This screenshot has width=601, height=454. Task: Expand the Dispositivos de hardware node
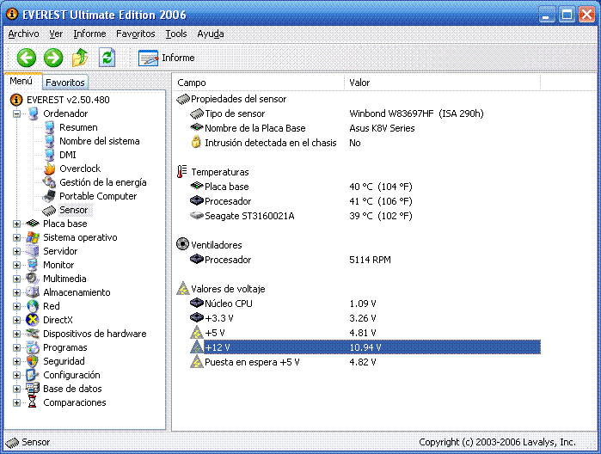16,334
